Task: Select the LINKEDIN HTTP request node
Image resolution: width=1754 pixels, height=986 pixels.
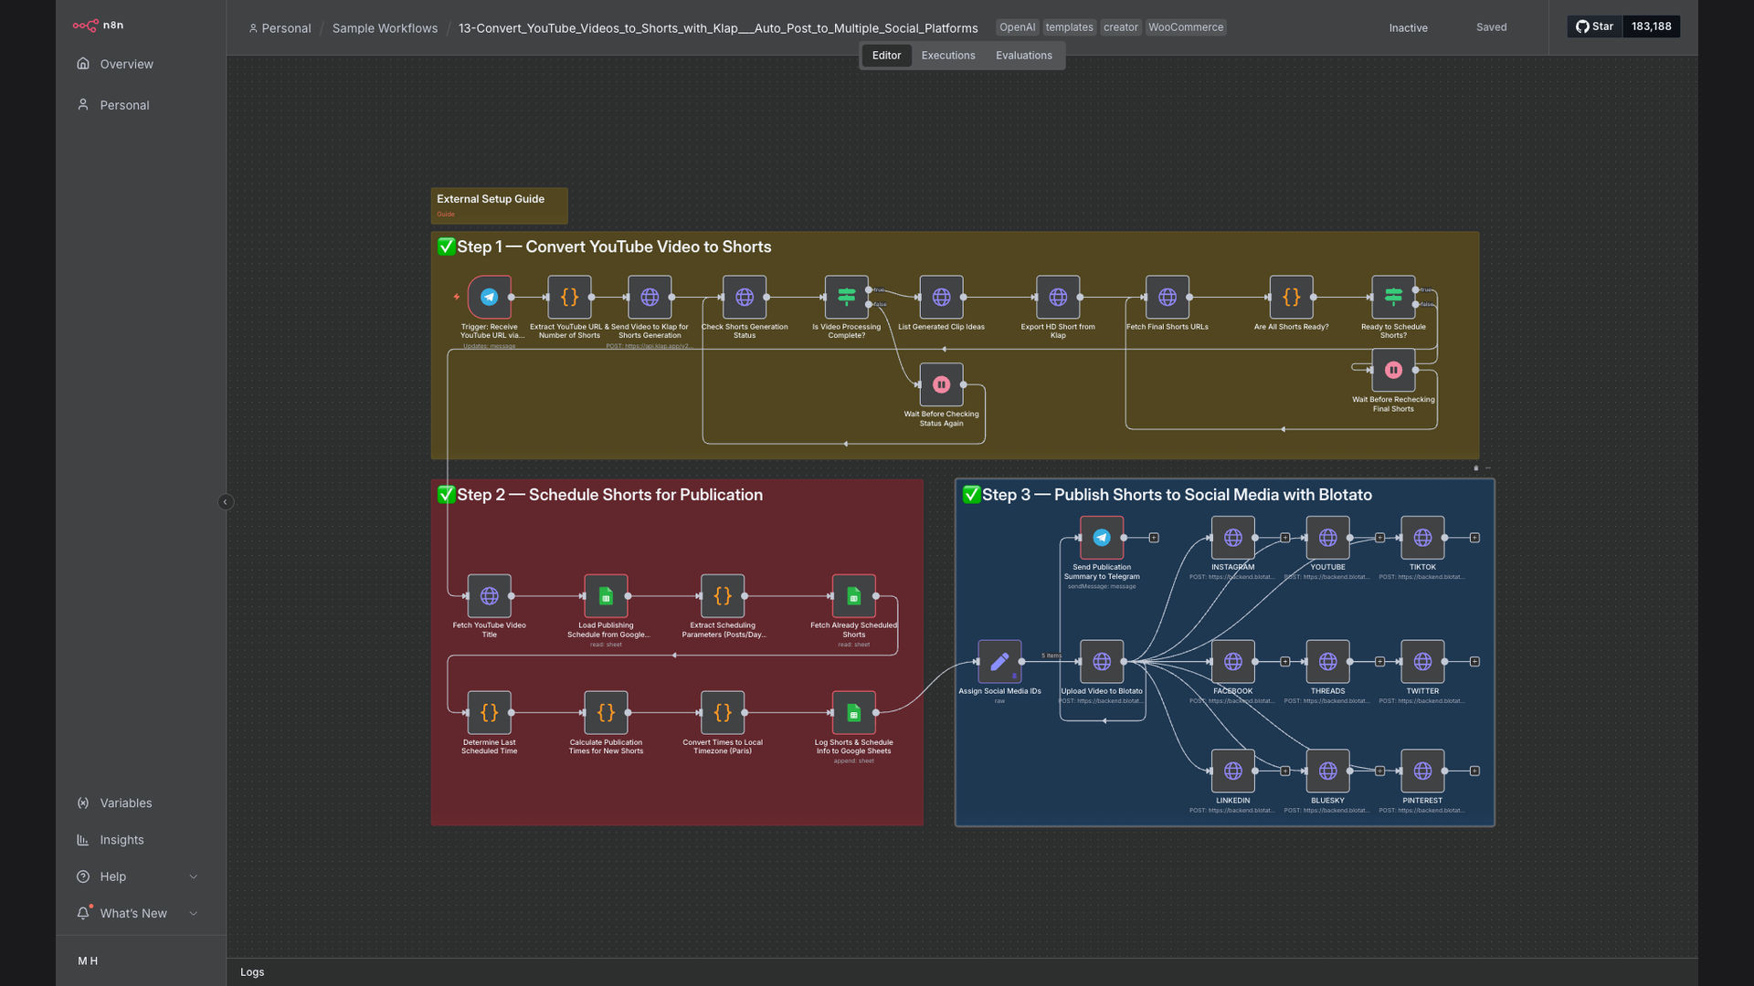Action: point(1233,771)
